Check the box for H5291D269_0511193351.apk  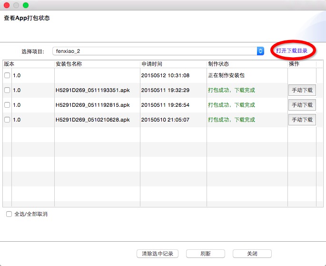[7, 90]
